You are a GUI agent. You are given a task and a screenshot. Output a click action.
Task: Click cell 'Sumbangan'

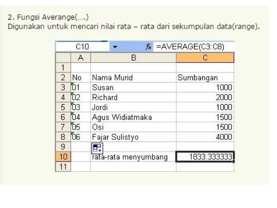[x=205, y=77]
